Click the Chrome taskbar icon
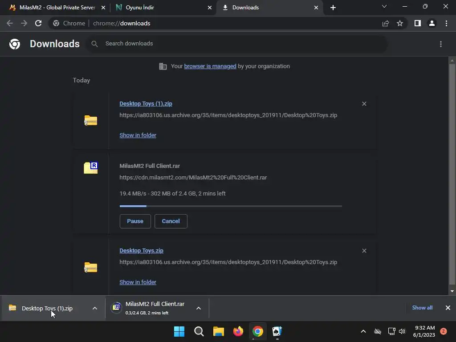 coord(258,331)
